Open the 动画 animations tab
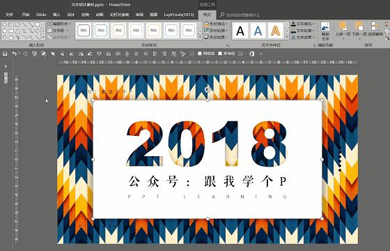The image size is (390, 251). [100, 15]
